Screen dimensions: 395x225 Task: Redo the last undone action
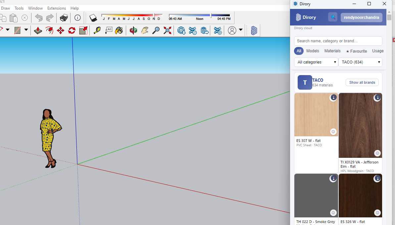[x=50, y=18]
